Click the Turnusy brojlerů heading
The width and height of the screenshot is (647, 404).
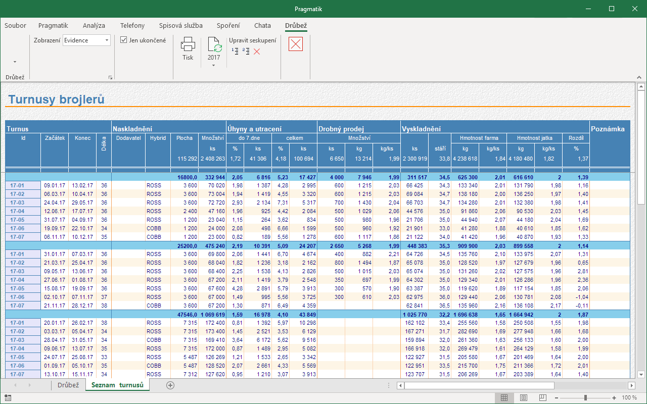click(57, 99)
